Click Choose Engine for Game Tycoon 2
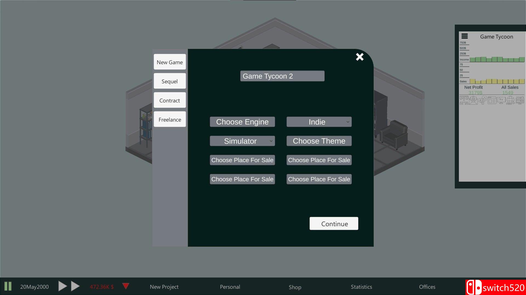Screen dimensions: 526x295 pos(242,122)
